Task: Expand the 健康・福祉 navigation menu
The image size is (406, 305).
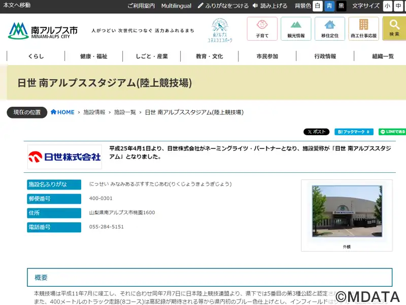Action: pyautogui.click(x=93, y=56)
